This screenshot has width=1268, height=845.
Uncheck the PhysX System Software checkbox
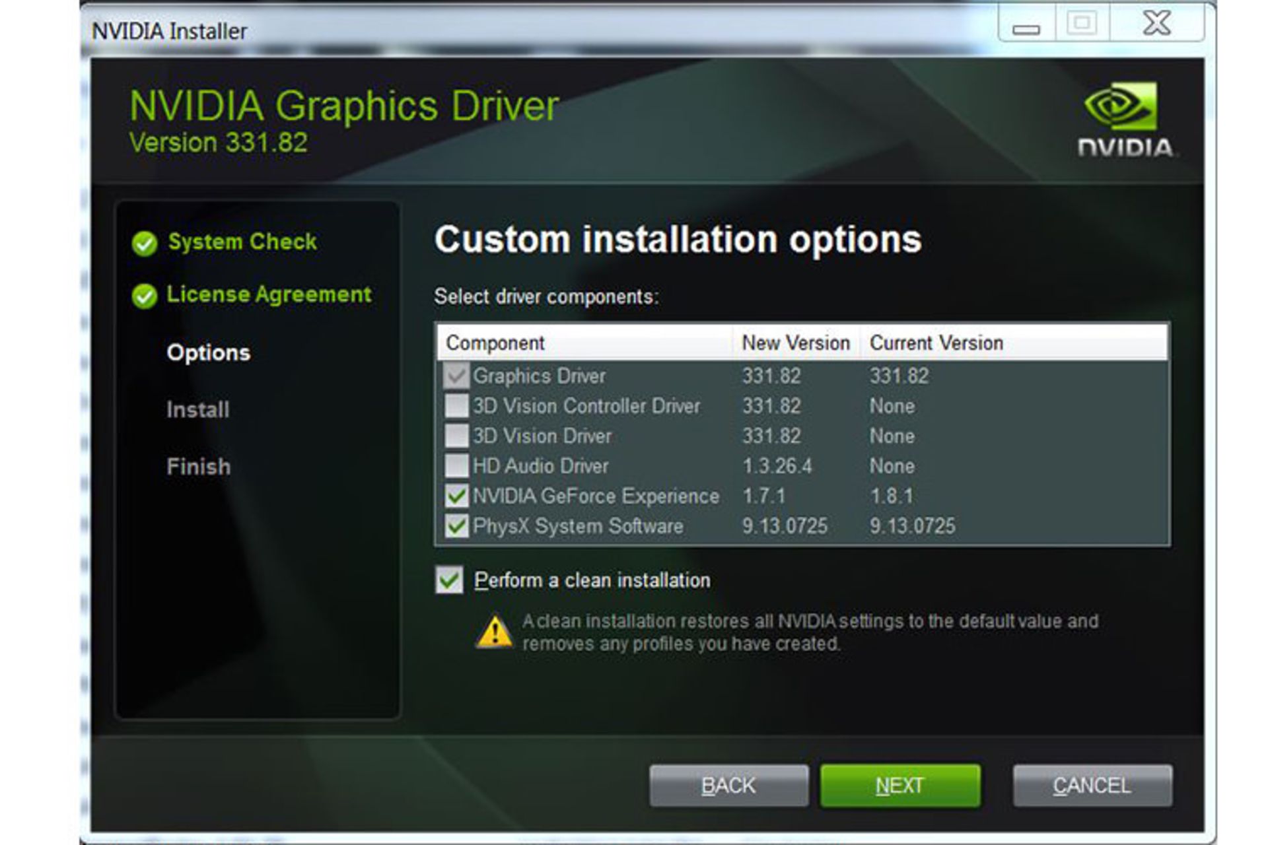coord(456,526)
